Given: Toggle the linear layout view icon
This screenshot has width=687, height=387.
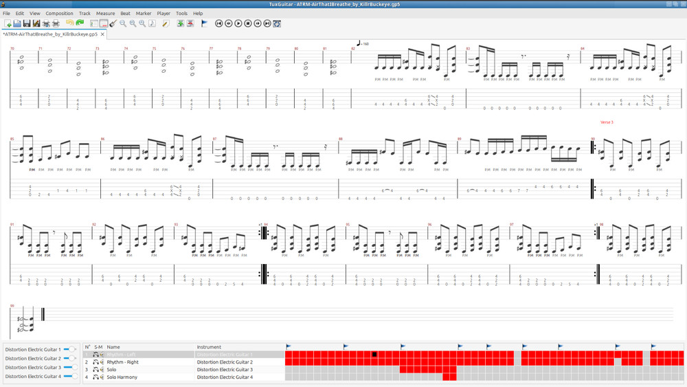Looking at the screenshot, I should 104,23.
